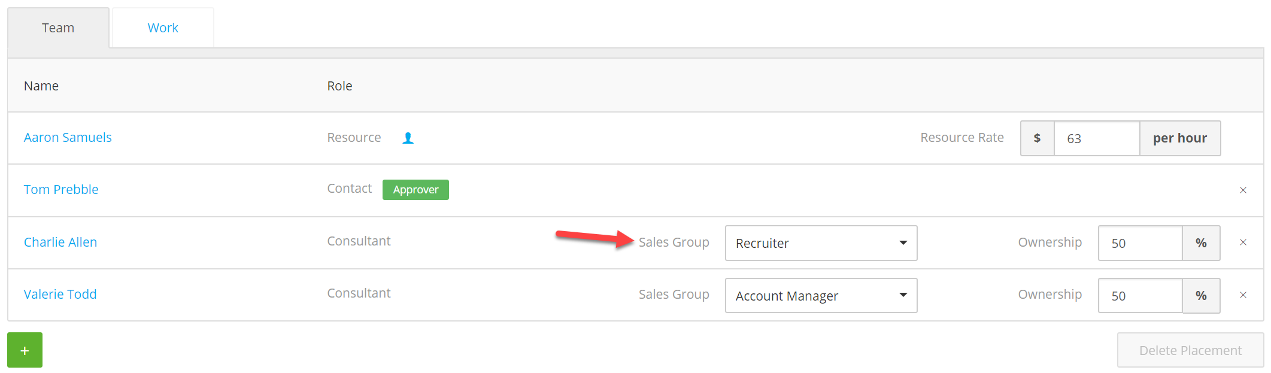Focus the Resource Rate field showing 63

tap(1096, 138)
